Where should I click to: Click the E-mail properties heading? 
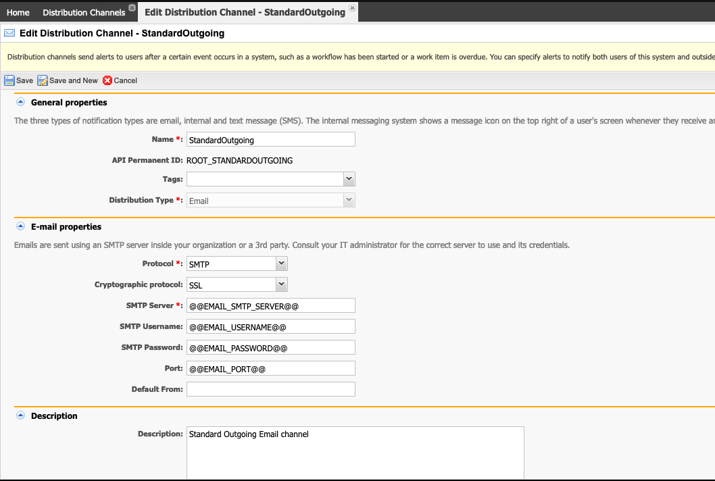[x=66, y=226]
